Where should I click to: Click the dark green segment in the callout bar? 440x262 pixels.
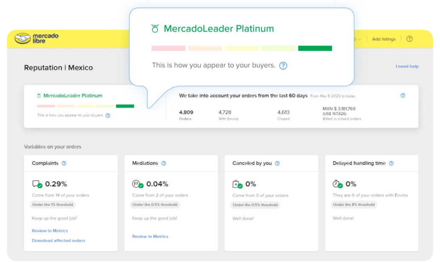tap(315, 48)
